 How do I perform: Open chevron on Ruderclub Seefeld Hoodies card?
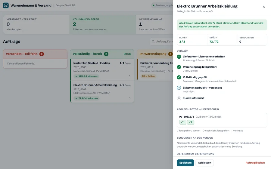pyautogui.click(x=130, y=76)
